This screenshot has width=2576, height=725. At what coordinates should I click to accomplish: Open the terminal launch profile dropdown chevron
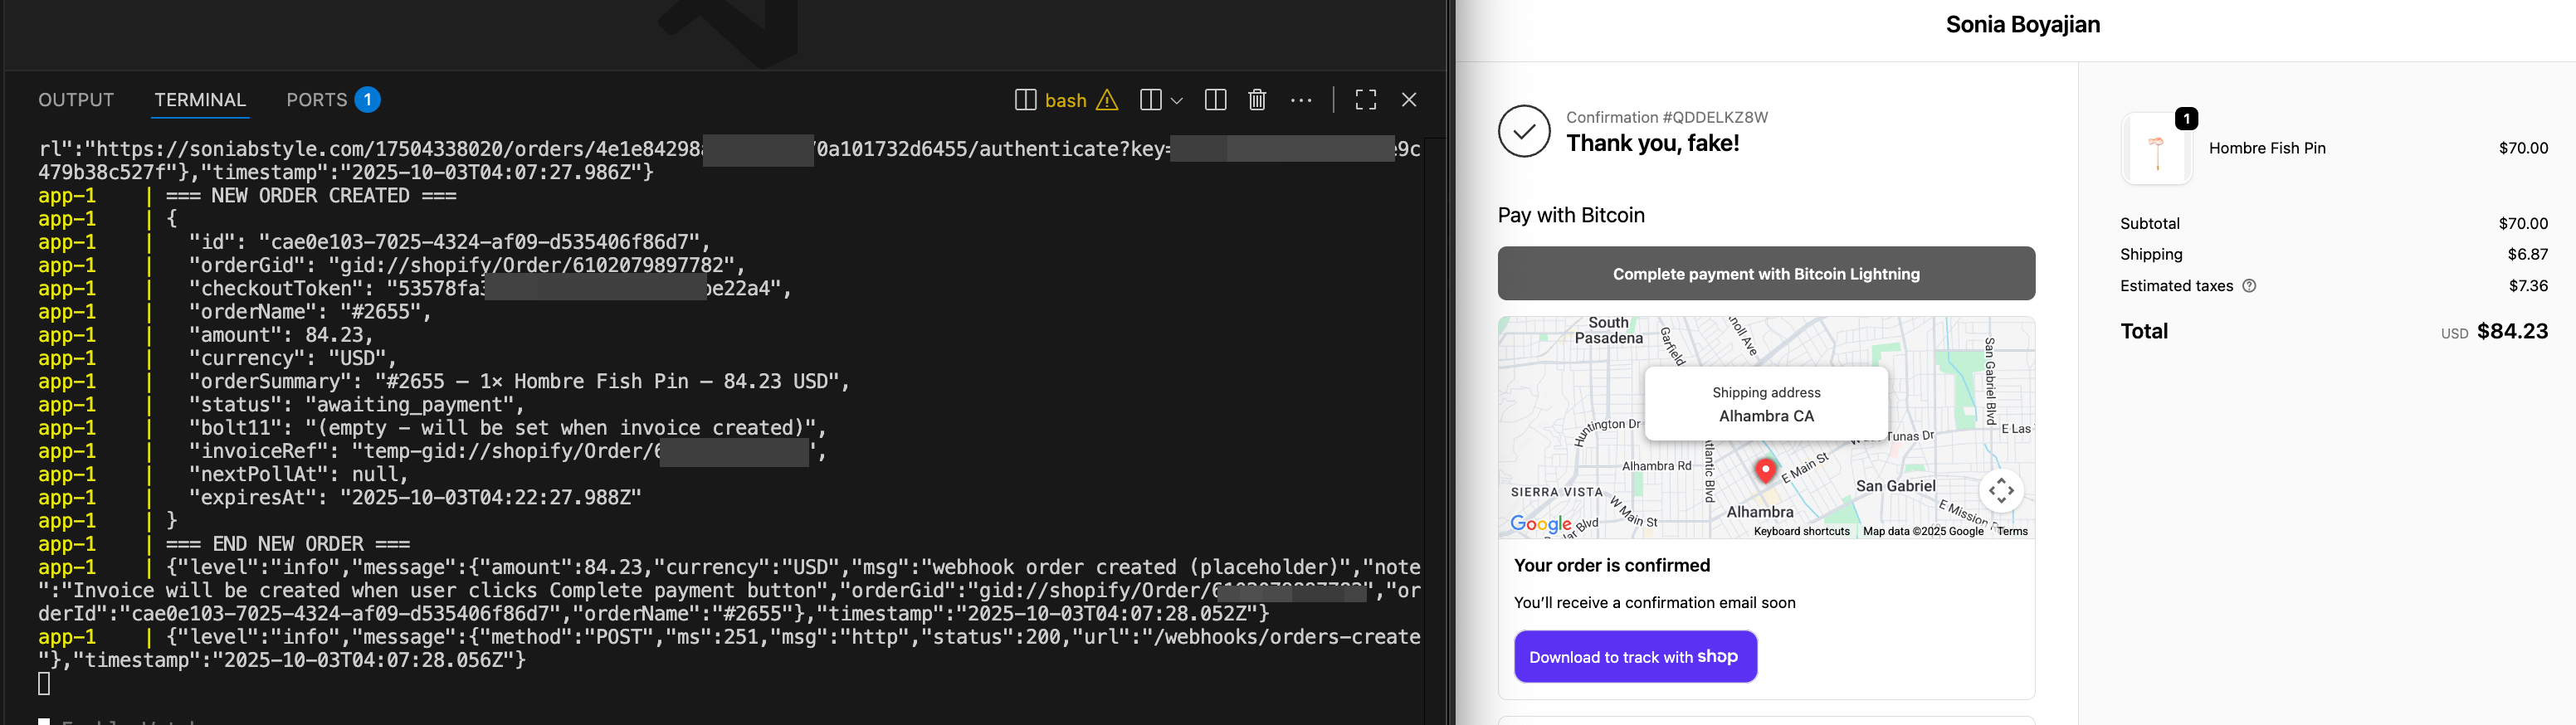[x=1177, y=100]
